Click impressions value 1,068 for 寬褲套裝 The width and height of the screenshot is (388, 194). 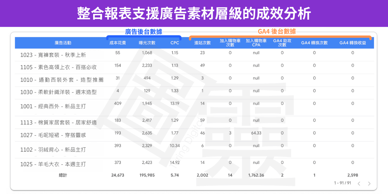tap(147, 53)
